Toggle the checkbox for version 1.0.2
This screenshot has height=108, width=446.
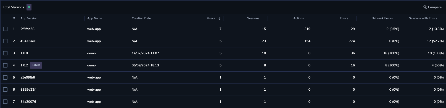point(5,65)
